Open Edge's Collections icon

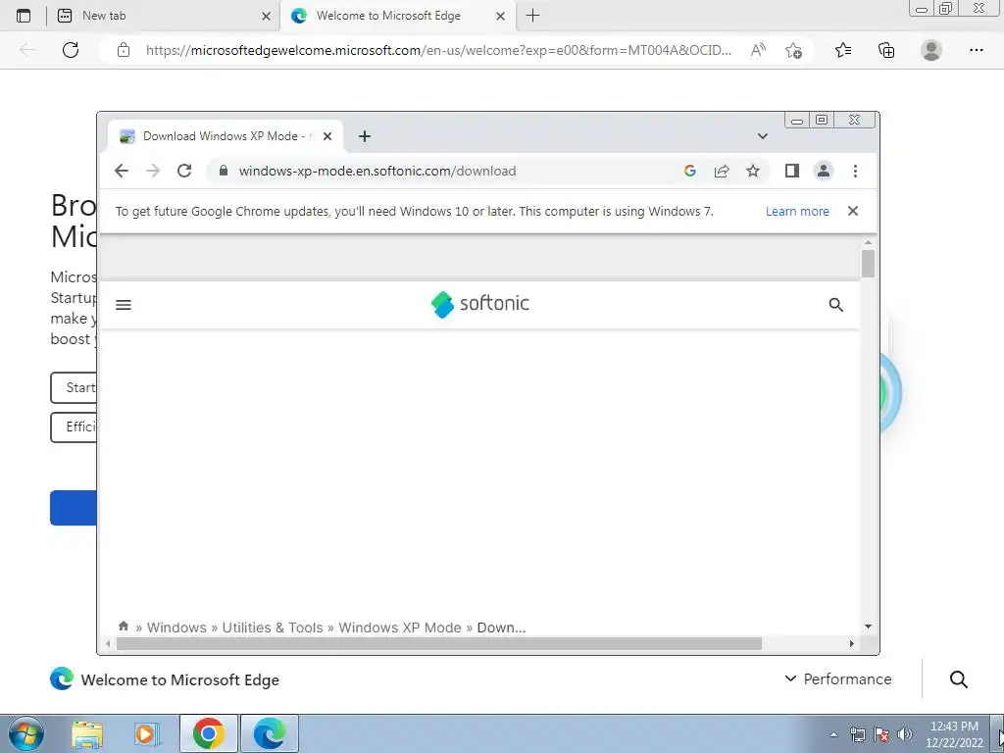[x=886, y=50]
